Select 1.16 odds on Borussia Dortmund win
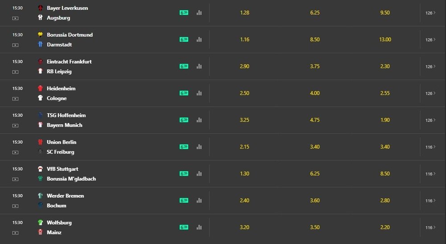The height and width of the screenshot is (244, 446). click(244, 40)
